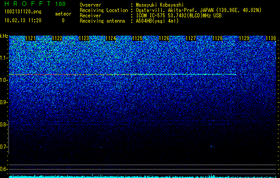Click the 0.6 kHz axis label
280x178 pixels.
(3, 169)
